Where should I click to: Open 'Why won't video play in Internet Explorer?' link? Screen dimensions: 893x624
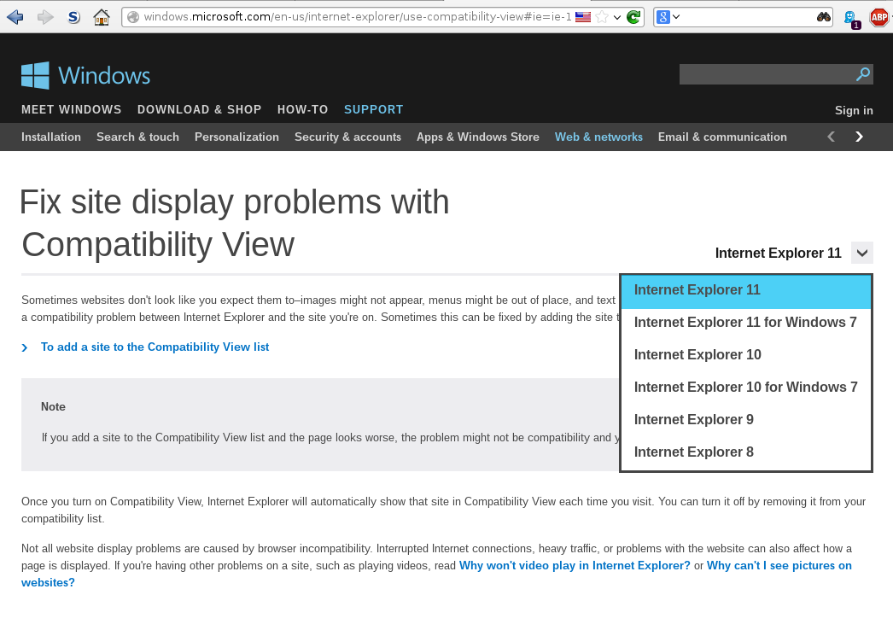(x=575, y=566)
